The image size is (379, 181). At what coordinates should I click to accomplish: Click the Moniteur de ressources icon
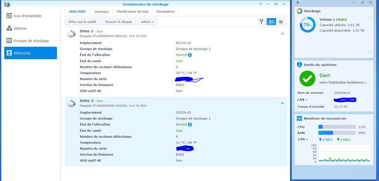(300, 119)
